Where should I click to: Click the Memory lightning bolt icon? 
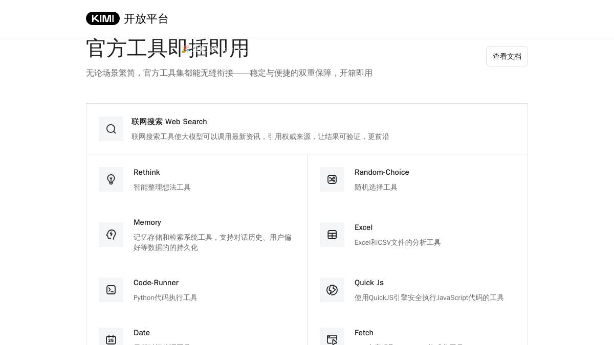pos(111,235)
